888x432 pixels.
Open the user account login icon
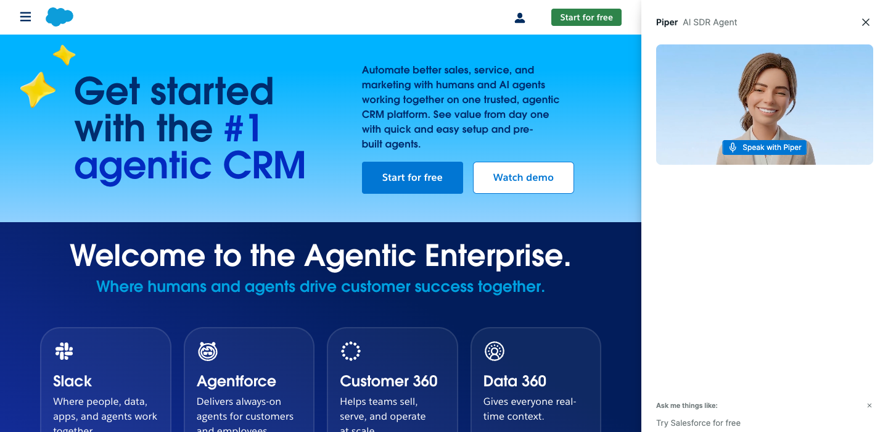(x=520, y=18)
